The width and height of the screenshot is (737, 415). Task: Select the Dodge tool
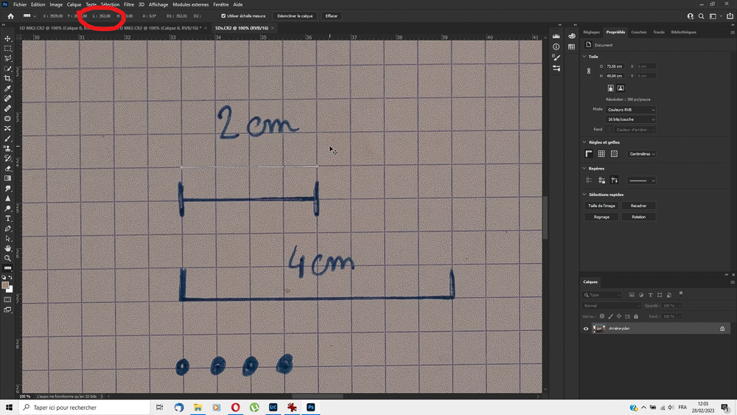tap(7, 208)
